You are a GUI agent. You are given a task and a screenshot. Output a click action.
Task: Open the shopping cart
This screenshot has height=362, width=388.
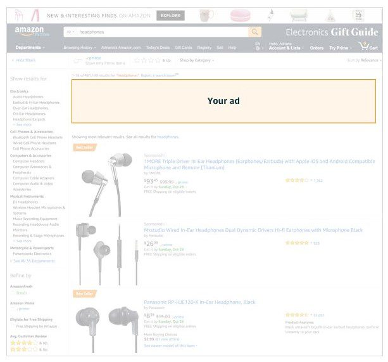tap(367, 46)
